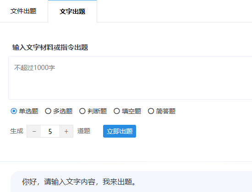Click the 多选题 label text
The image size is (252, 192).
pyautogui.click(x=63, y=111)
